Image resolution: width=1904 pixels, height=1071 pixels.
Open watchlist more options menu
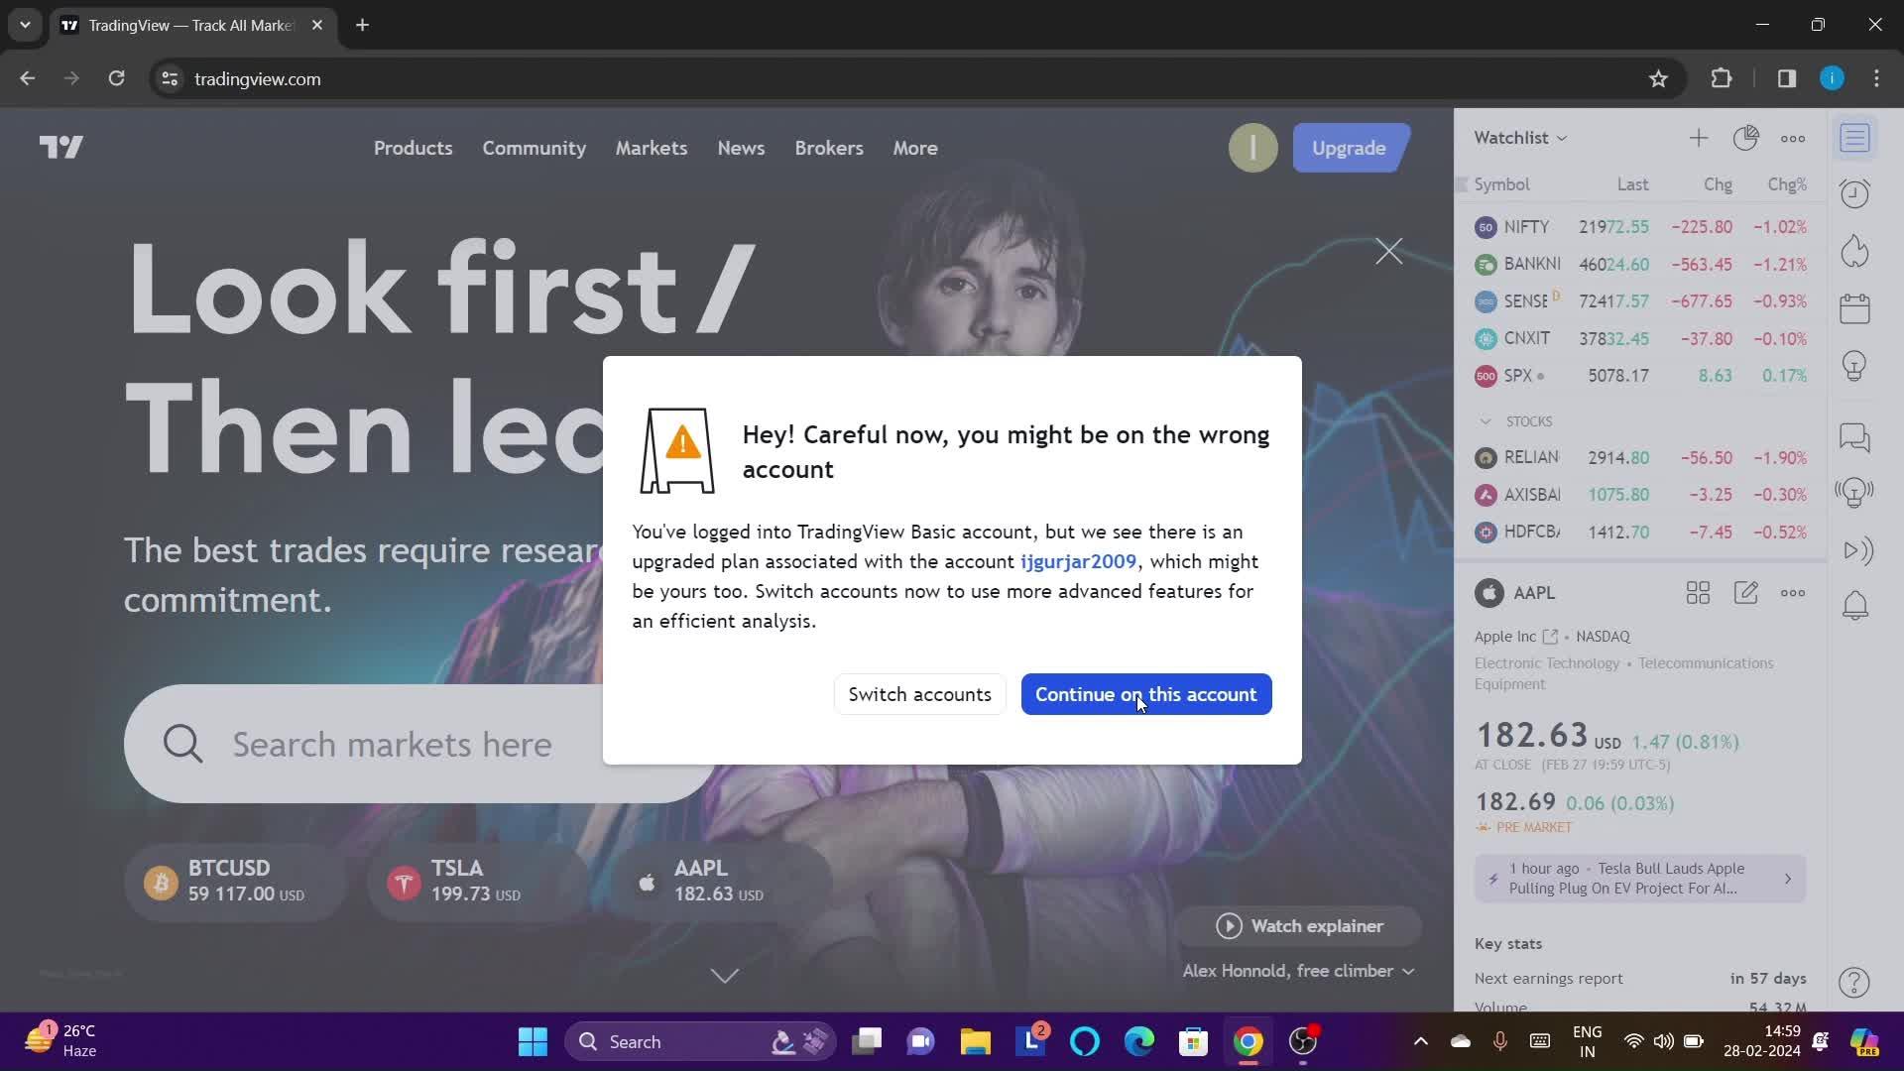(1793, 138)
